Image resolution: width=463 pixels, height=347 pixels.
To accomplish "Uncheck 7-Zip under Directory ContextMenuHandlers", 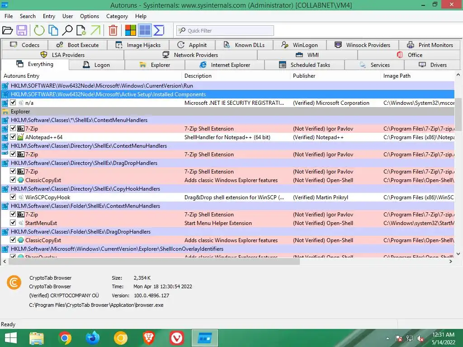I will pyautogui.click(x=13, y=154).
